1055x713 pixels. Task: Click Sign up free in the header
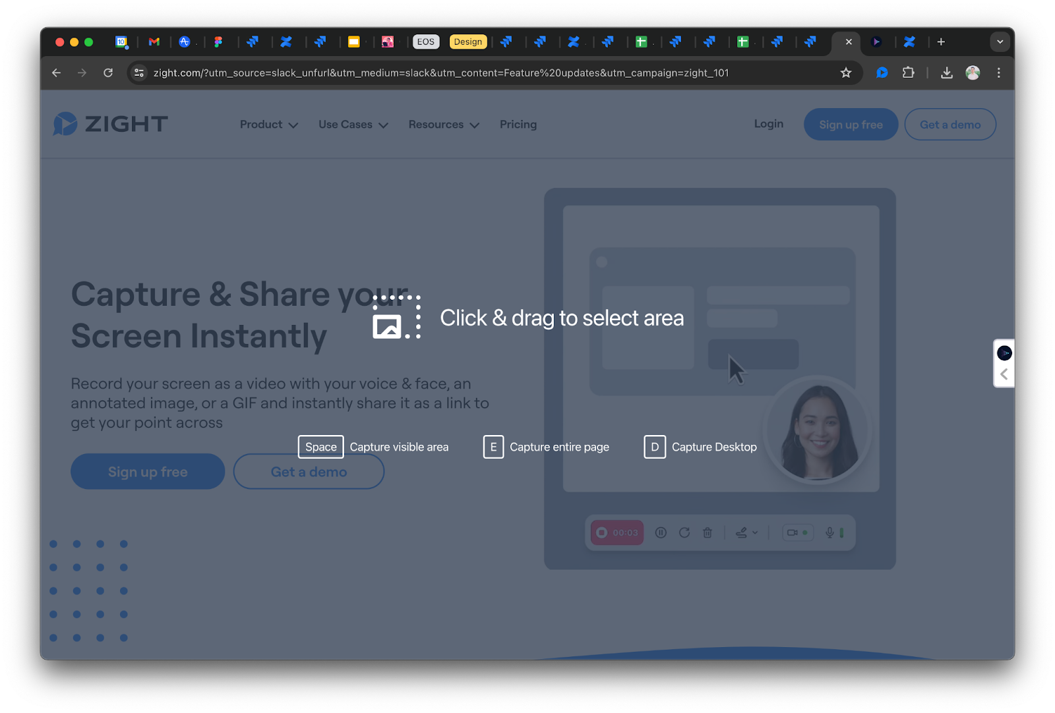pyautogui.click(x=851, y=125)
